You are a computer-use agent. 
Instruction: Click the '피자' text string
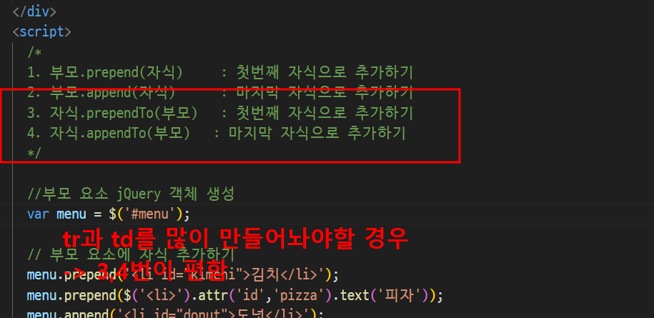pos(400,296)
